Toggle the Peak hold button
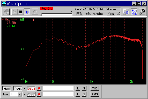 click(18, 89)
